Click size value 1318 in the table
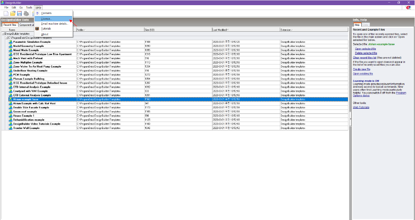The width and height of the screenshot is (415, 220). point(147,54)
